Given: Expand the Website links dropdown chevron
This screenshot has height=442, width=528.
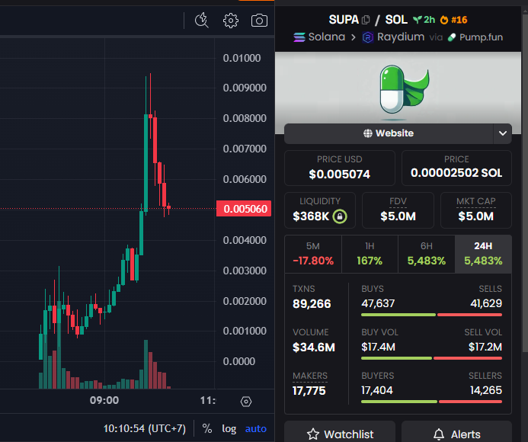Looking at the screenshot, I should (503, 133).
